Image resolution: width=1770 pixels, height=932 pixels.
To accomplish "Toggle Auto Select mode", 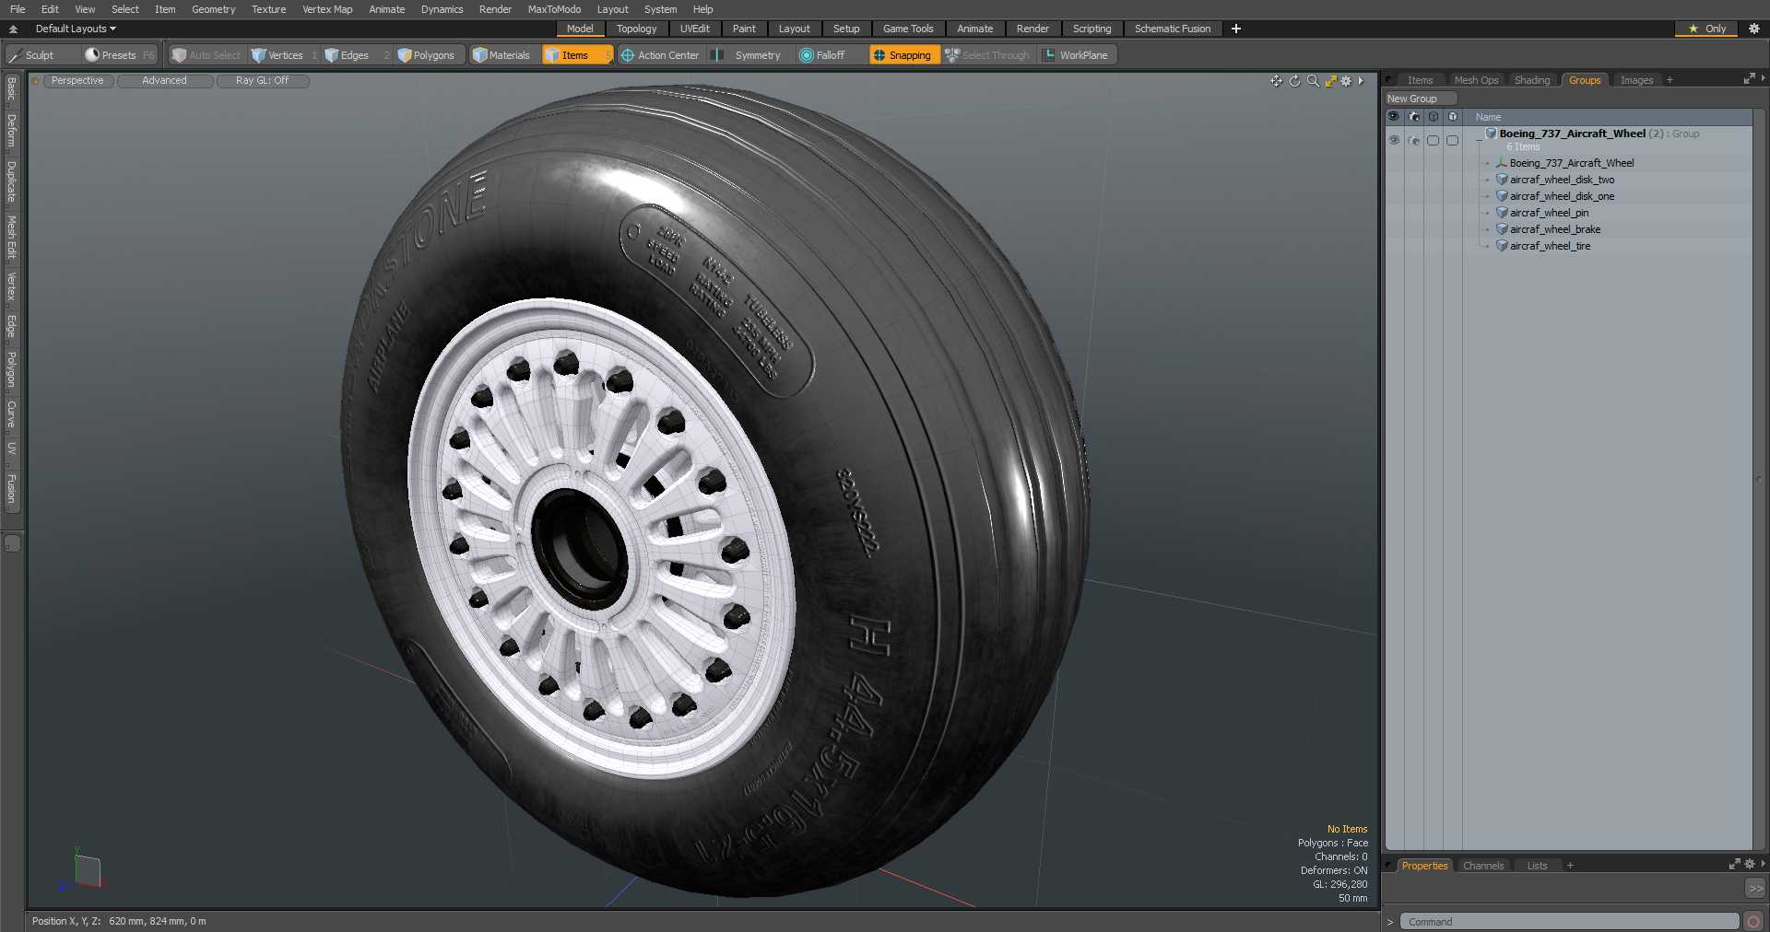I will click(206, 55).
